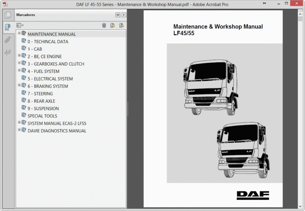Select the 4 - FUEL SYSTEM bookmark

[x=43, y=71]
